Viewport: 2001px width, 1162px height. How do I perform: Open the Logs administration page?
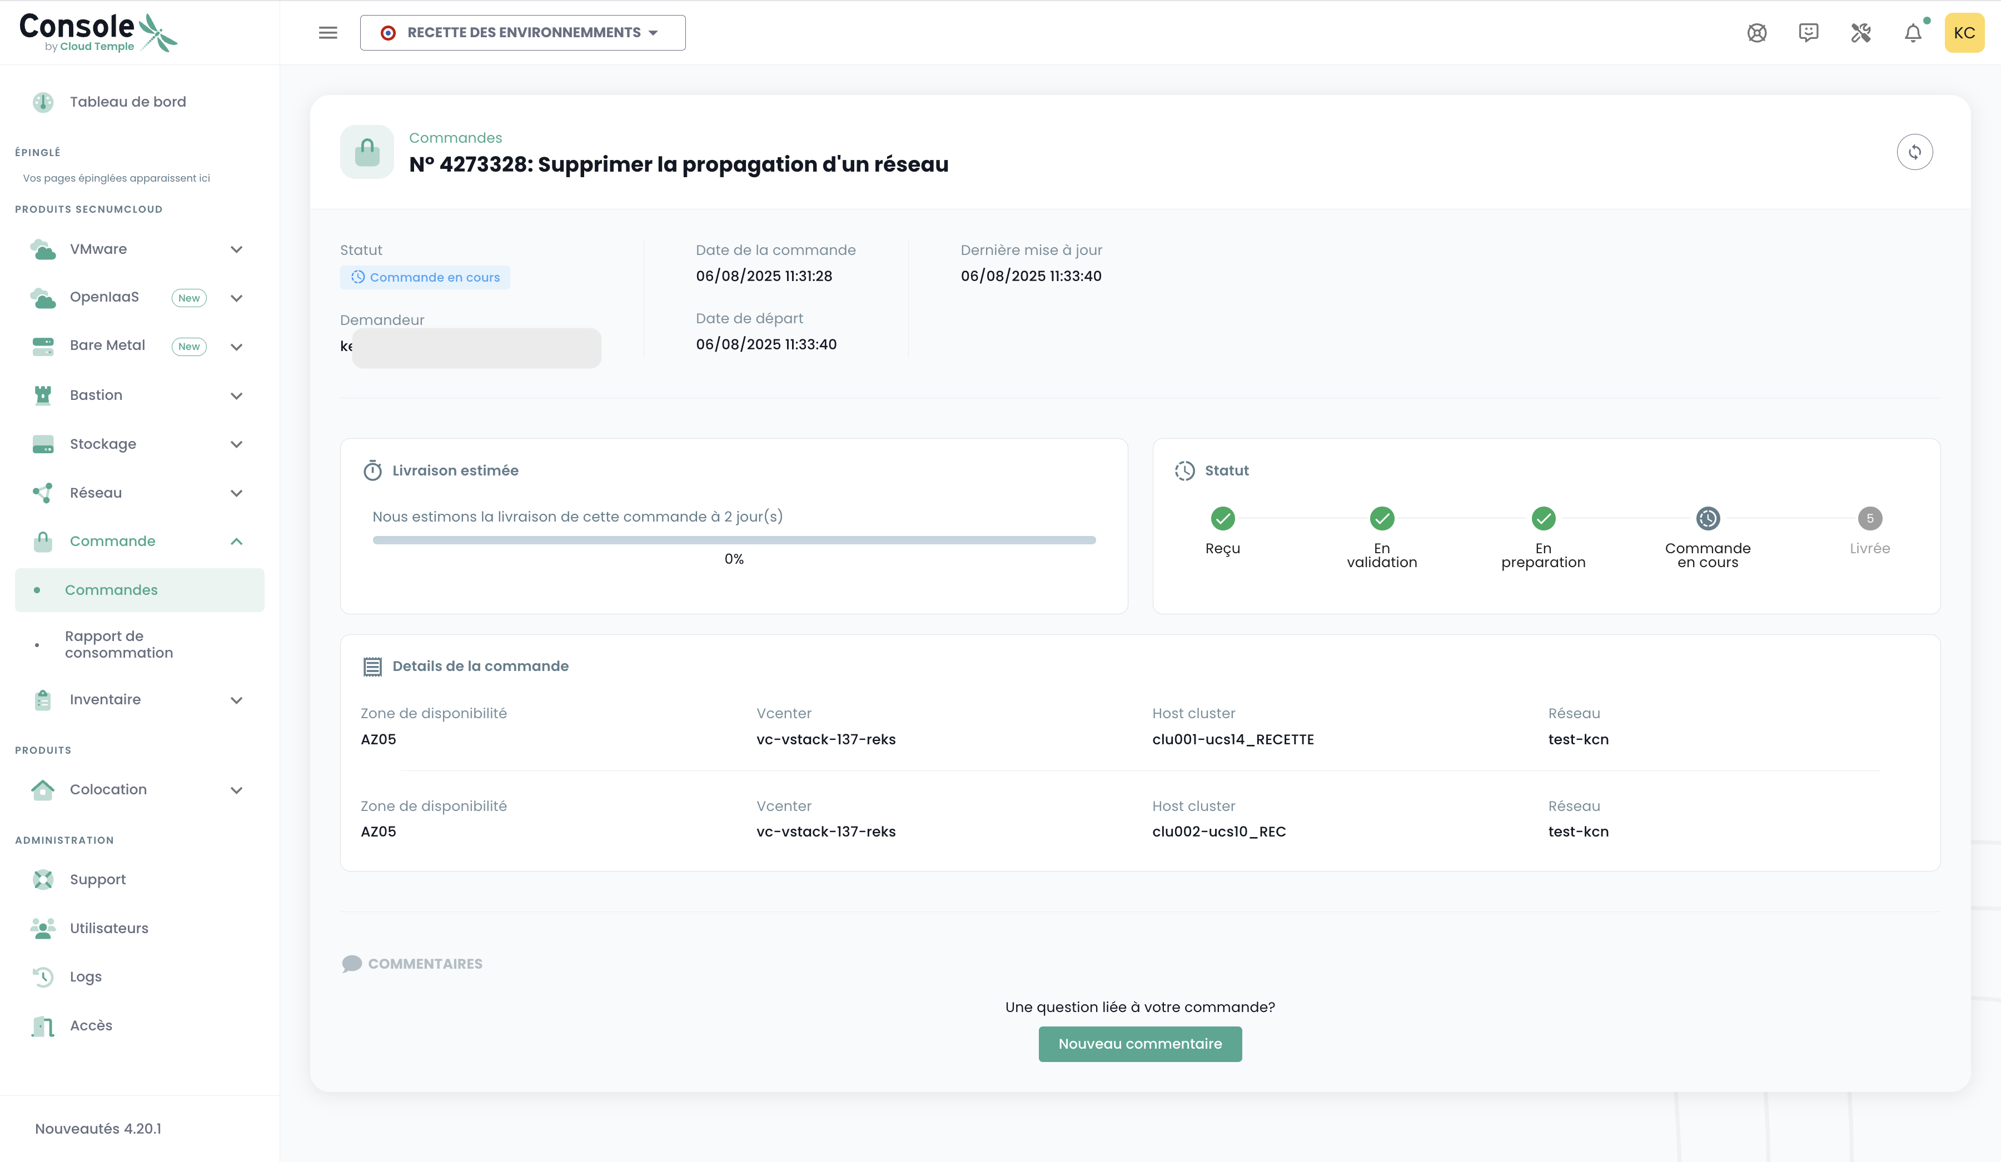point(86,977)
